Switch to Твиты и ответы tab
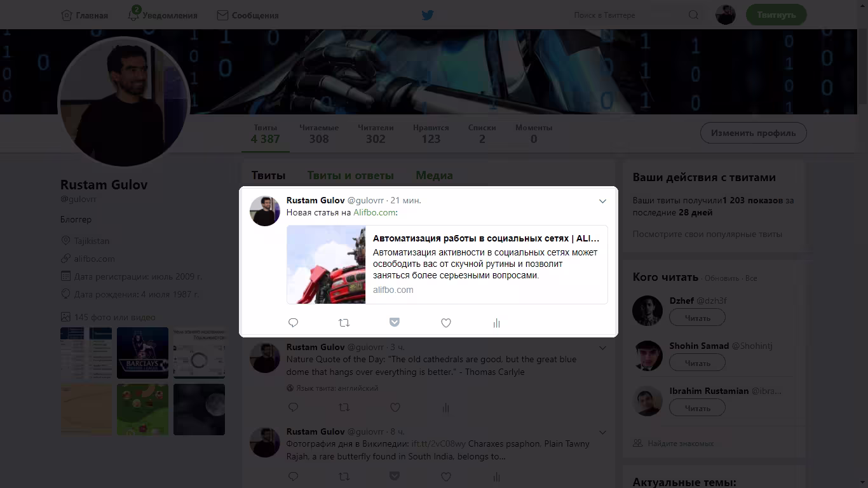The image size is (868, 488). click(350, 175)
